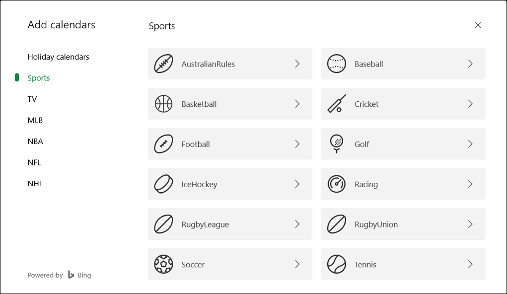Click the Powered by Bing link
The width and height of the screenshot is (507, 294).
[59, 275]
